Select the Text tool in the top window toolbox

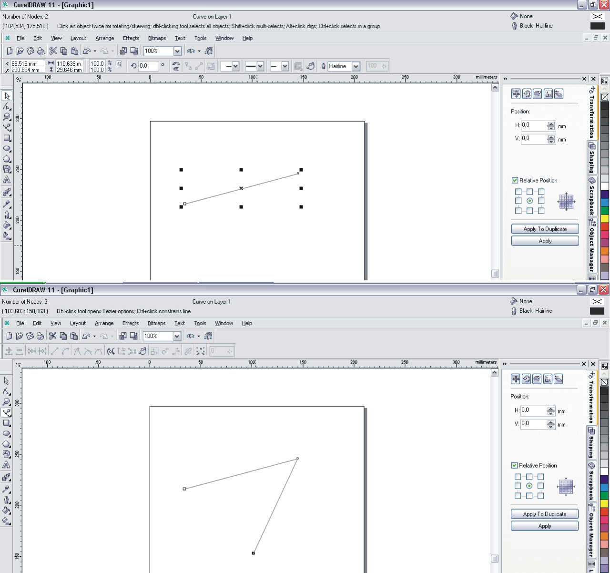coord(7,180)
